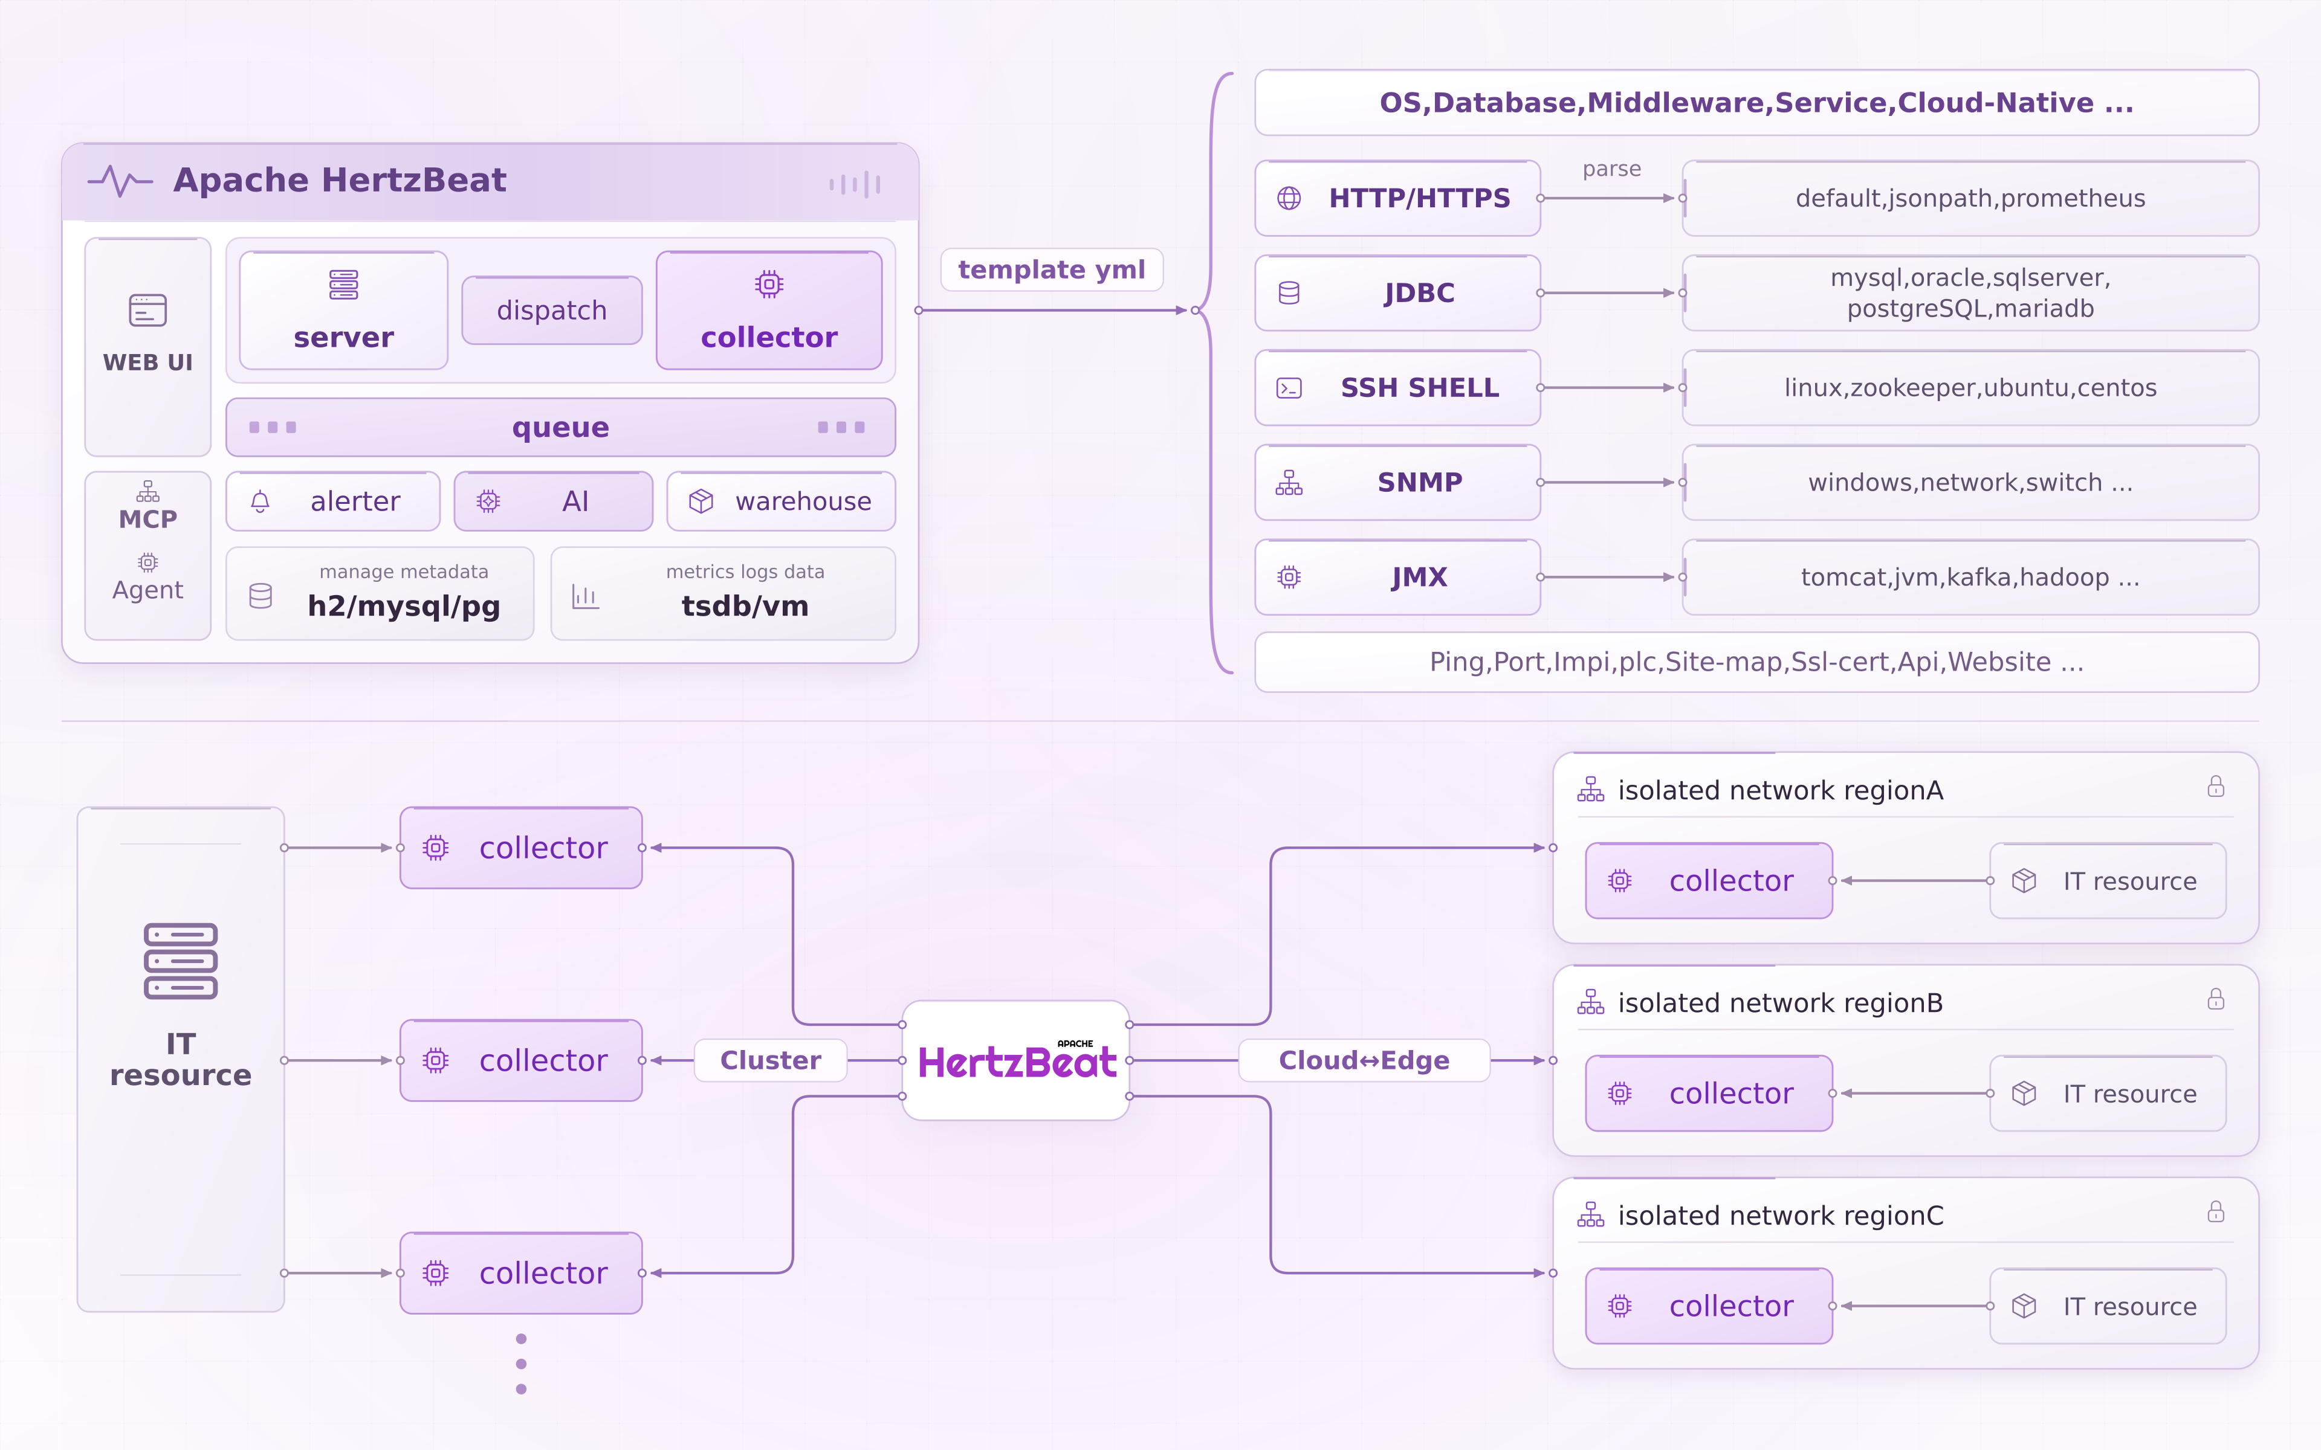Viewport: 2321px width, 1450px height.
Task: Click the "isolated network regionA" title text
Action: (x=1781, y=790)
